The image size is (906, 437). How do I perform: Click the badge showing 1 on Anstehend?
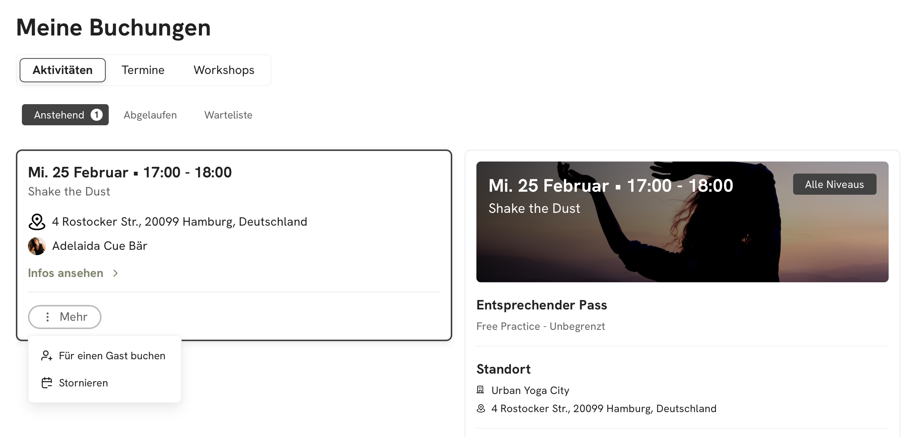97,115
